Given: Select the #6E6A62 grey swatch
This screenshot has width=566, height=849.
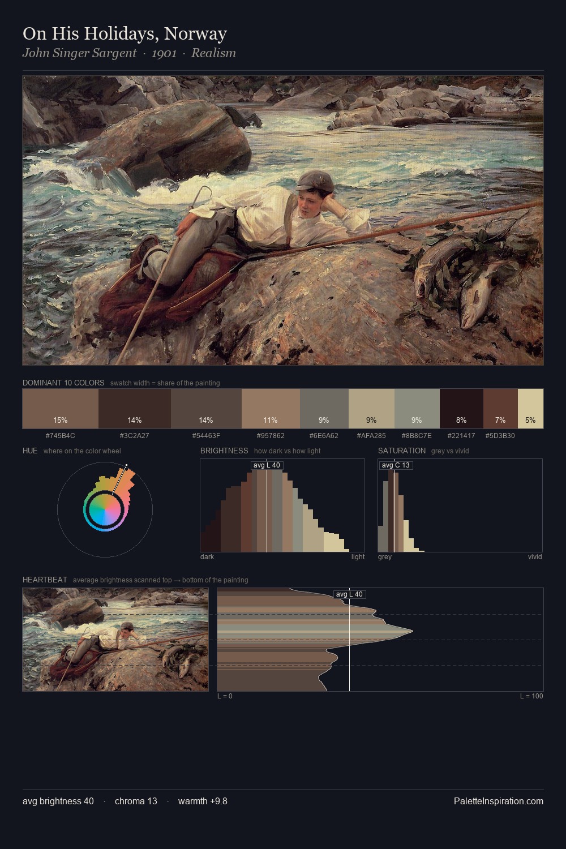Looking at the screenshot, I should point(324,409).
